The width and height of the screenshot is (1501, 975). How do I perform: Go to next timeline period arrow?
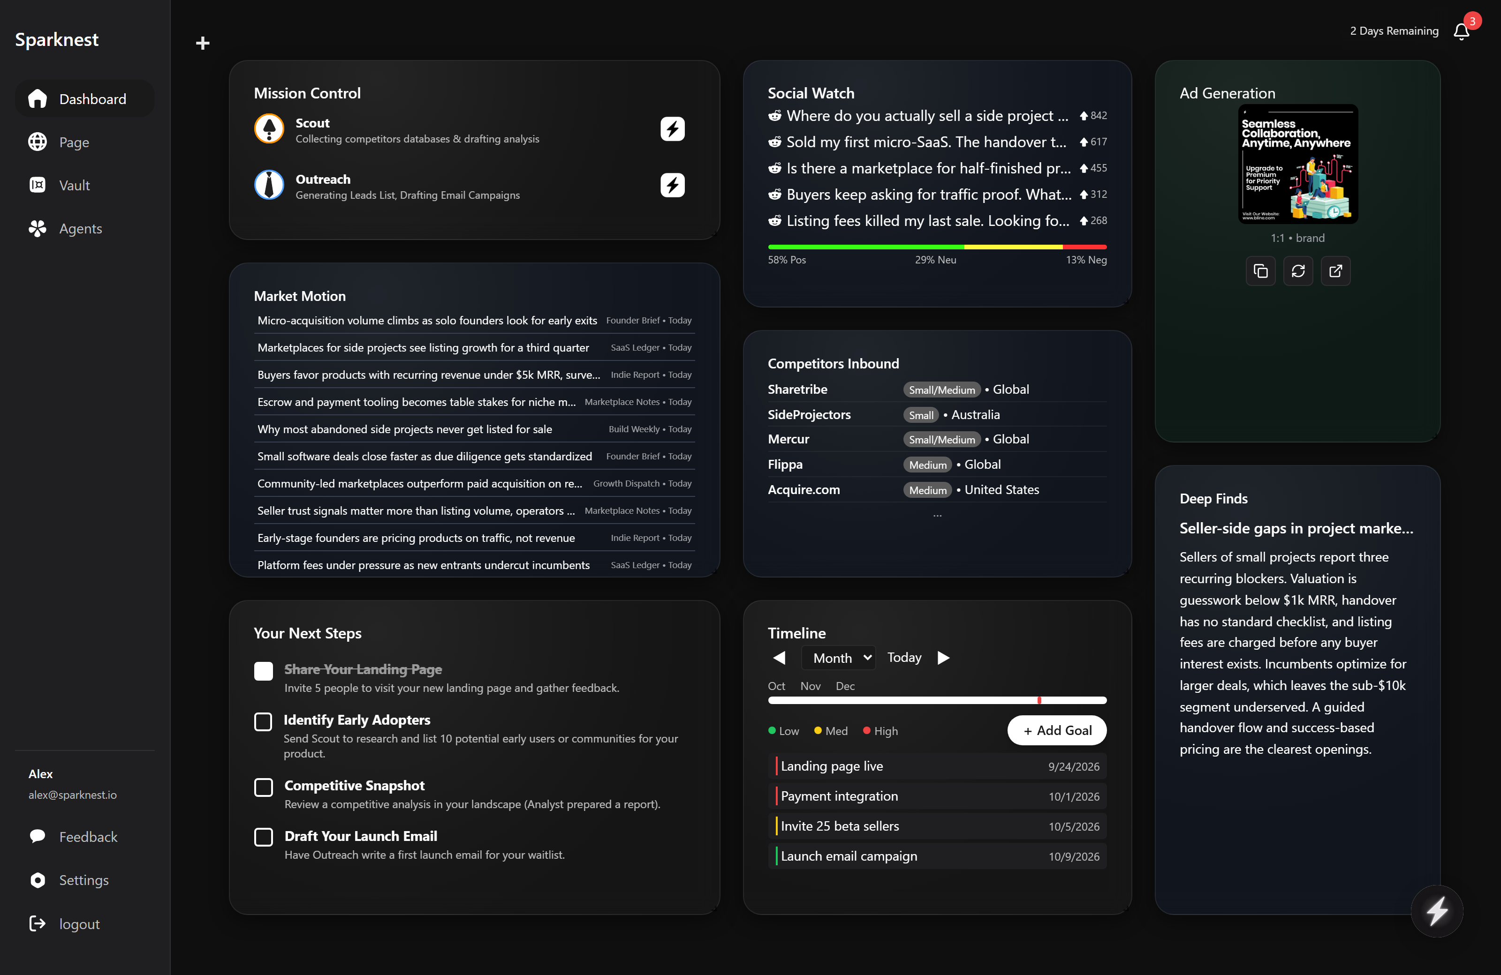[x=943, y=658]
